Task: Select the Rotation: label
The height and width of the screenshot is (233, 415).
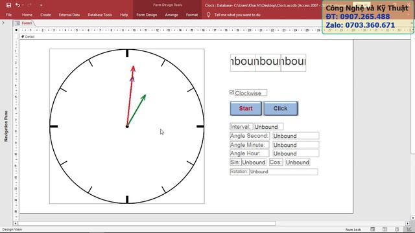Action: click(x=239, y=172)
